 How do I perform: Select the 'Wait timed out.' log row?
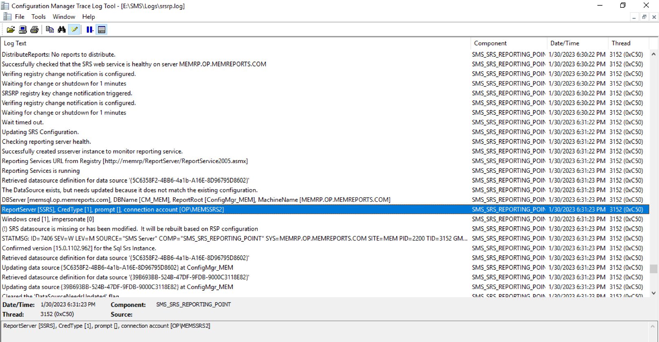325,122
